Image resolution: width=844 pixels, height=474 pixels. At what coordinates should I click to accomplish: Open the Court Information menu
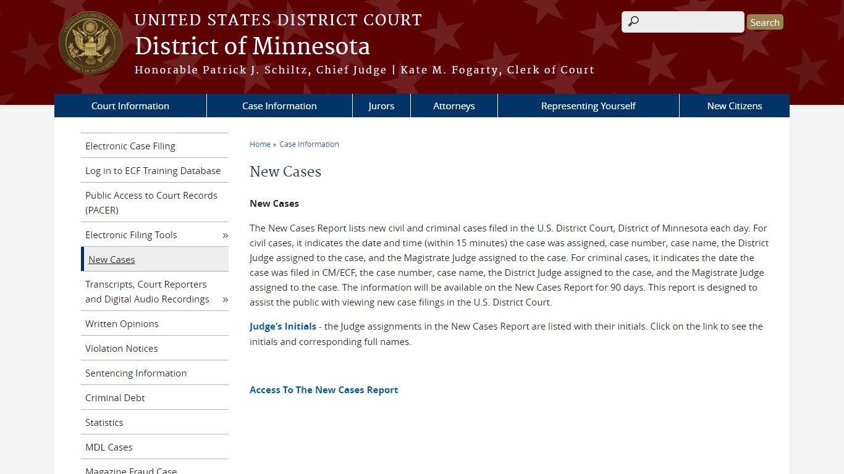point(130,106)
